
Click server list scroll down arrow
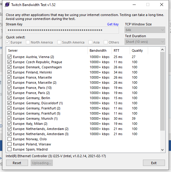coord(162,150)
